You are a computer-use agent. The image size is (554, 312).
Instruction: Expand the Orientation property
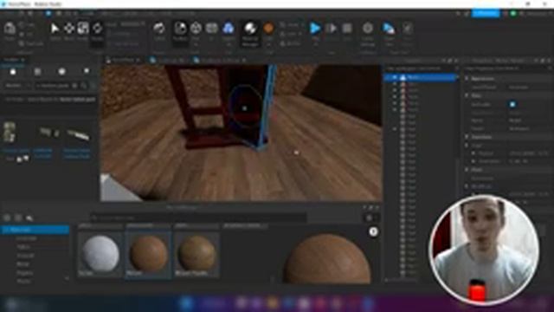coord(473,161)
